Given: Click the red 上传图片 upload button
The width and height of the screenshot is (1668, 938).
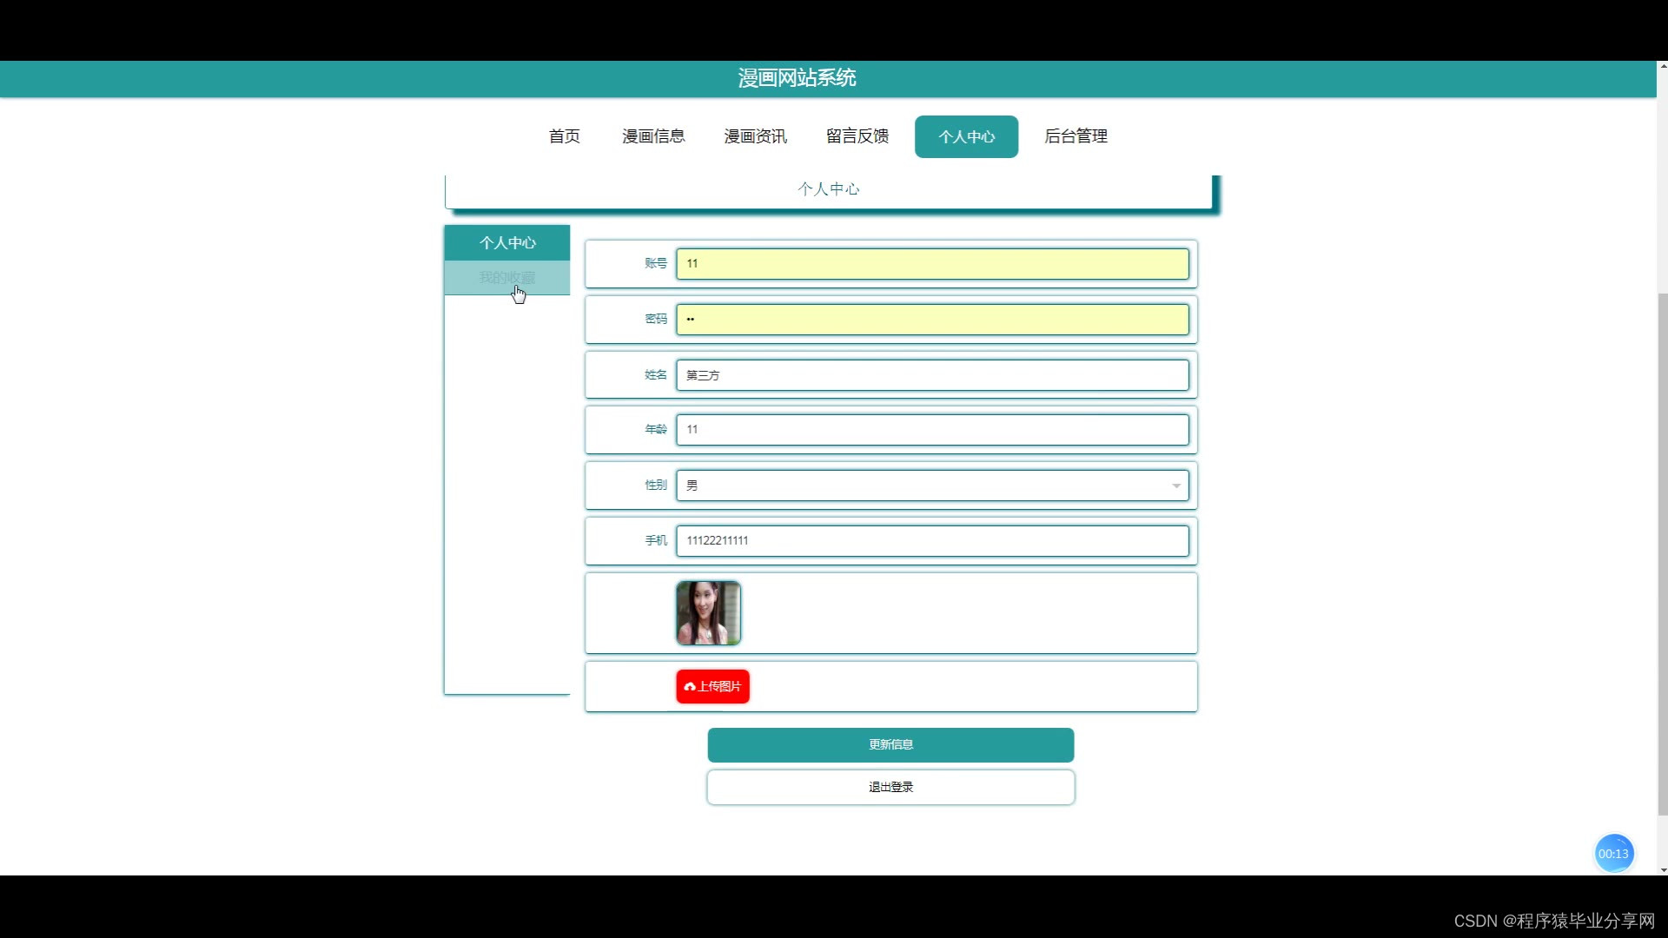Looking at the screenshot, I should tap(713, 687).
